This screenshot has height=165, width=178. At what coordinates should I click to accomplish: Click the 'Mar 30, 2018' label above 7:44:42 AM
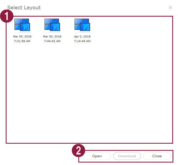tap(52, 36)
